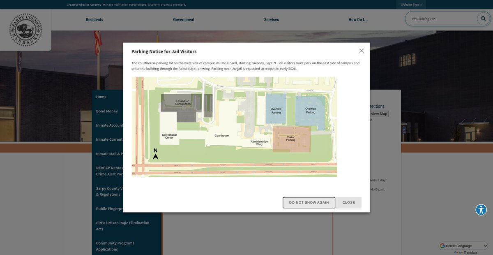Click the search magnifier icon

(x=483, y=19)
